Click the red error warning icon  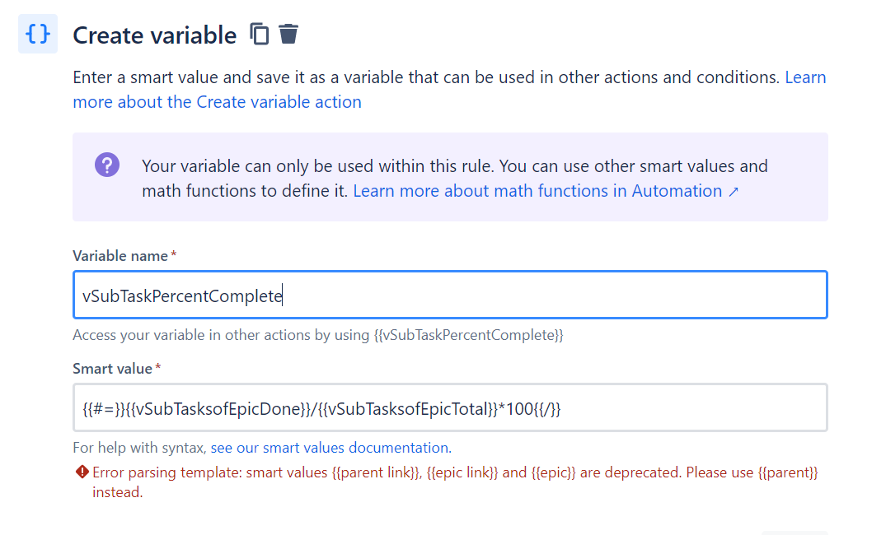pyautogui.click(x=82, y=472)
